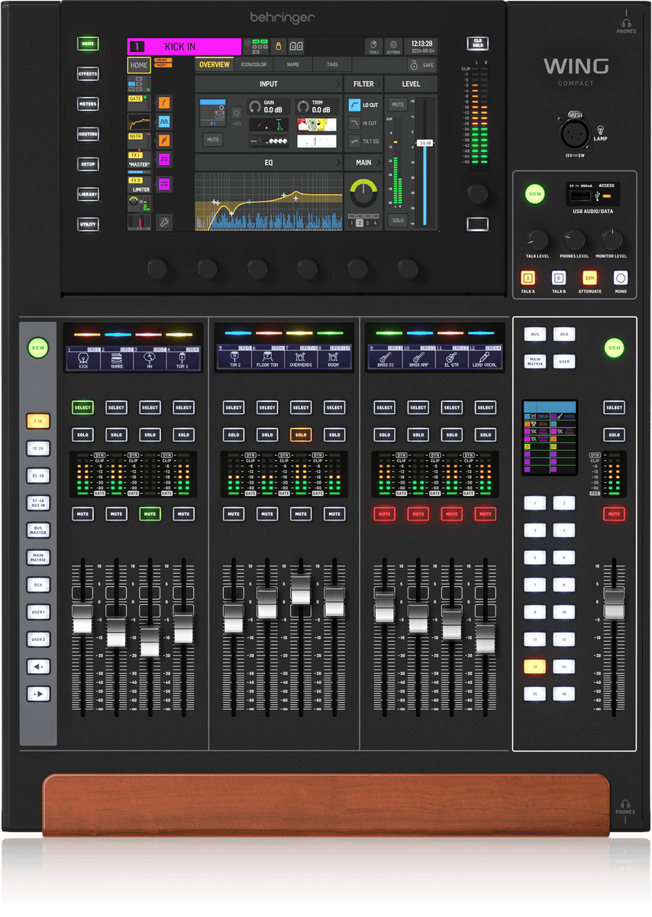
Task: Open the Tools icon on the touchscreen
Action: 373,47
